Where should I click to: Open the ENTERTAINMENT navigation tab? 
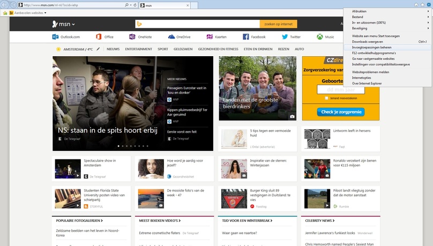(139, 49)
